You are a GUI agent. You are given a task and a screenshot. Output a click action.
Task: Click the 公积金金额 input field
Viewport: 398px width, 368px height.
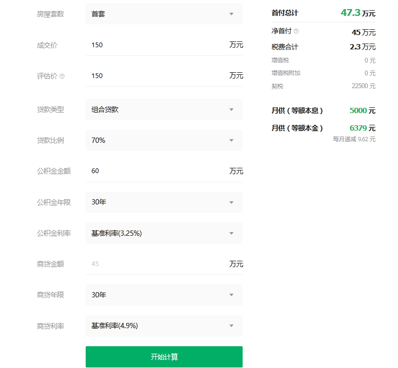[157, 171]
